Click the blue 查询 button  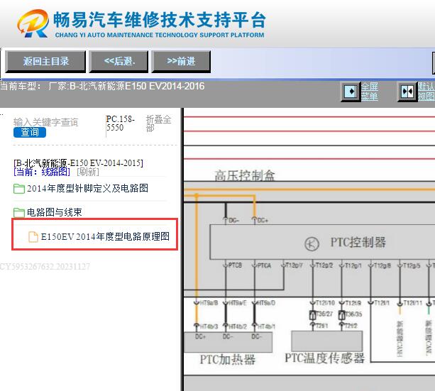[x=30, y=132]
